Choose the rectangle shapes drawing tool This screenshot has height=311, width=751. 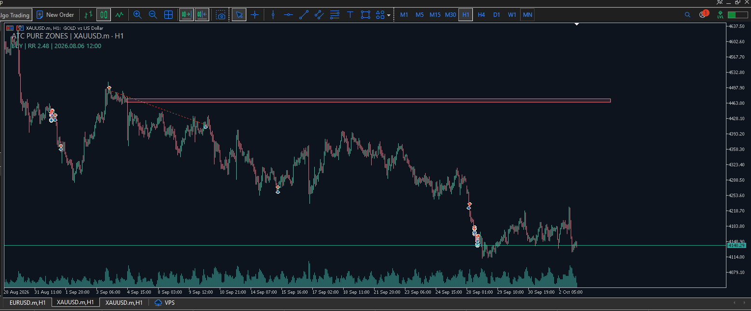366,15
